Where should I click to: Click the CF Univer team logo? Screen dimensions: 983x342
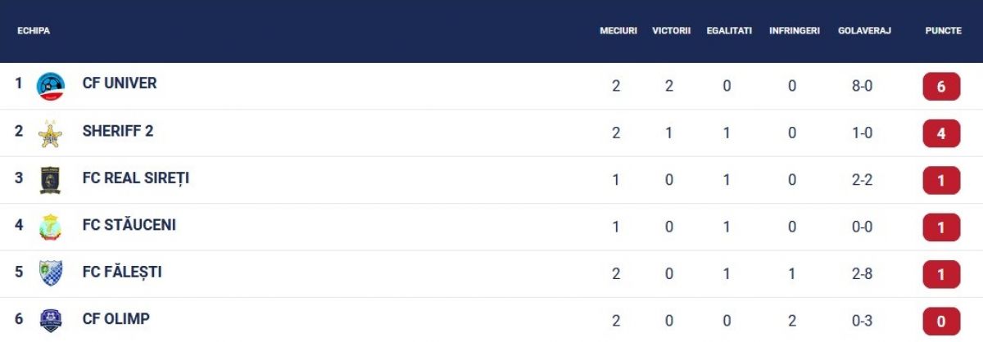pos(51,87)
